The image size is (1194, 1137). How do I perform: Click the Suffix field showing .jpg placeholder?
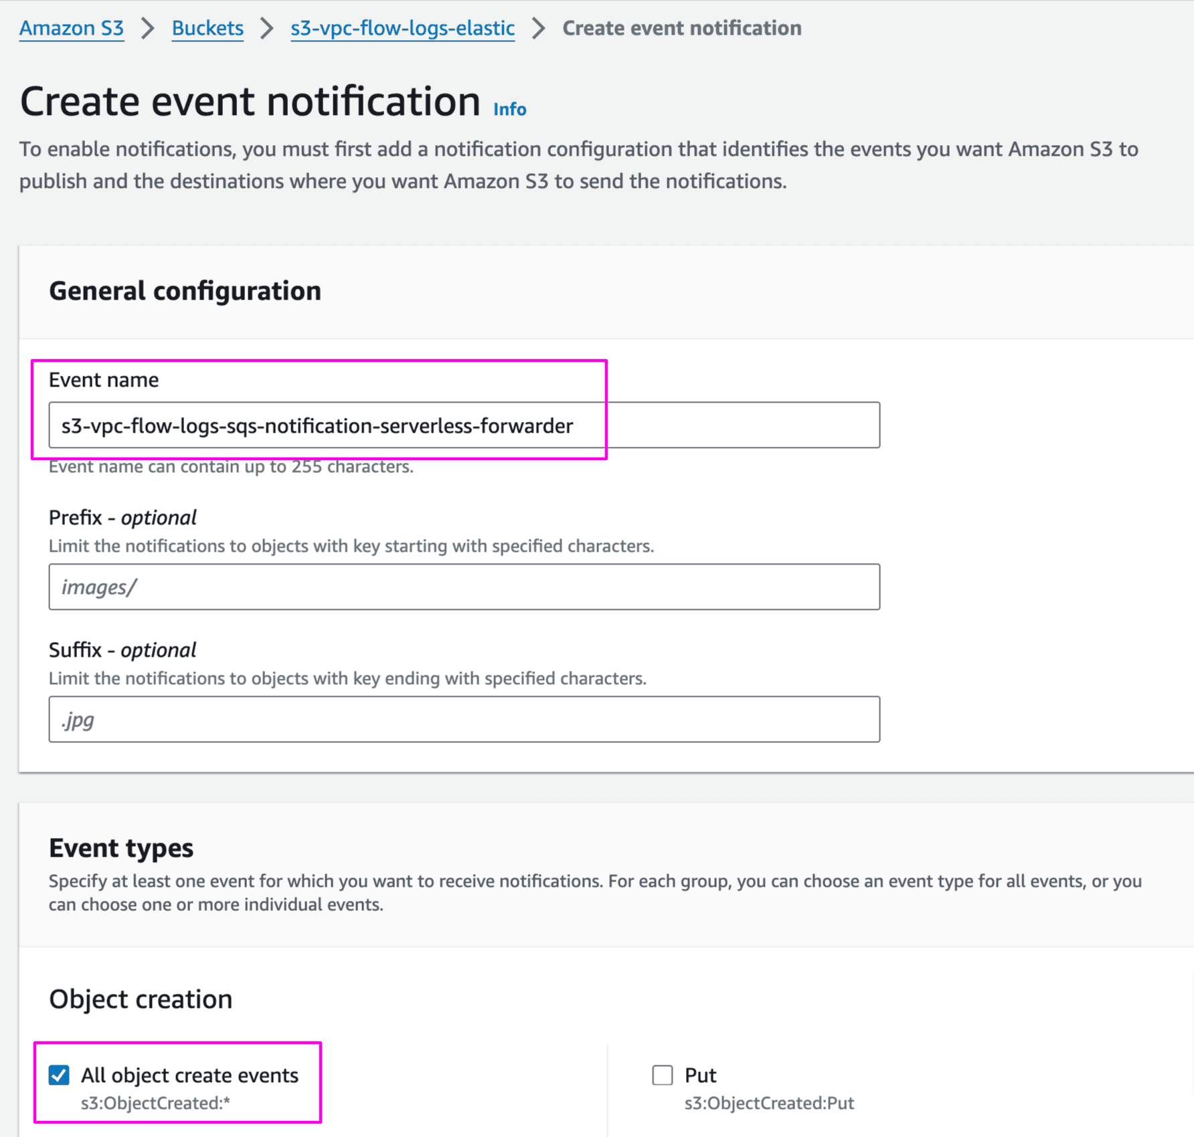point(464,719)
